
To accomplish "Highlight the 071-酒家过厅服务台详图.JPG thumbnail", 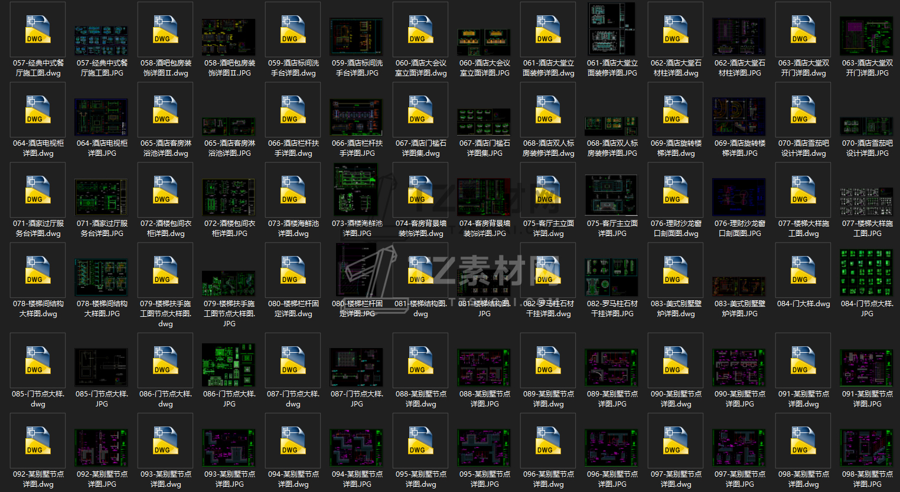I will click(x=102, y=198).
